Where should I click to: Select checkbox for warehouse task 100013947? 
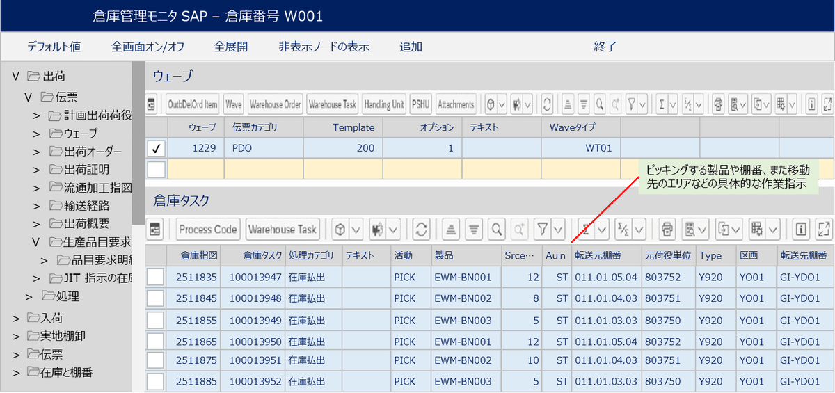154,277
